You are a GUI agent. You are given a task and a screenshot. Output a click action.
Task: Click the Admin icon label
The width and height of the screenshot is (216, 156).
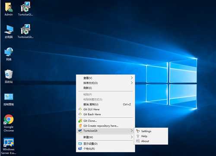(9, 14)
